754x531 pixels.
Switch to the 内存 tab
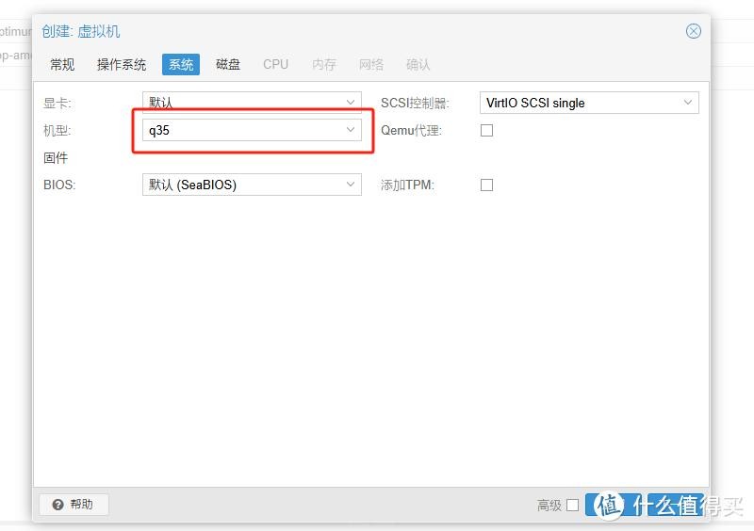coord(324,65)
